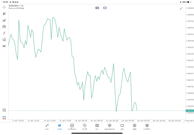This screenshot has width=194, height=135.
Task: Open the chart type candlestick icon
Action: pos(4,14)
